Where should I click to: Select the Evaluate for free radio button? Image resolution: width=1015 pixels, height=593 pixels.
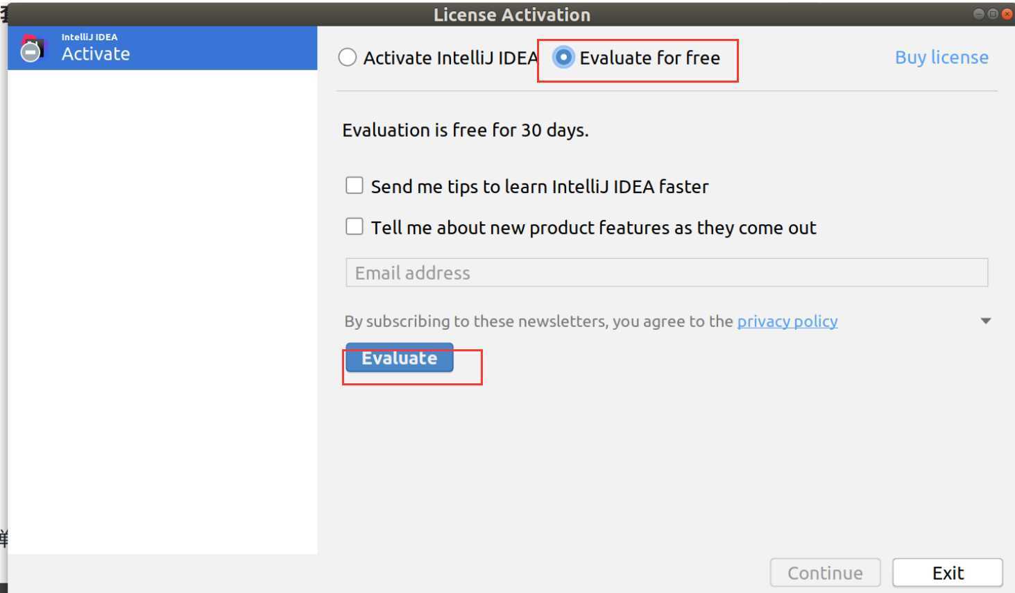coord(563,58)
